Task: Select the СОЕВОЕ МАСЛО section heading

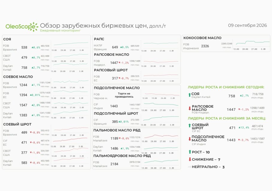Action: point(18,77)
